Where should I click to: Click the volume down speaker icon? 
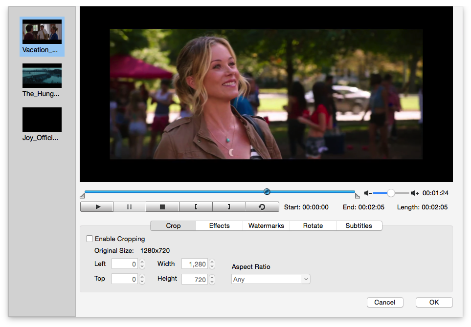tap(368, 193)
